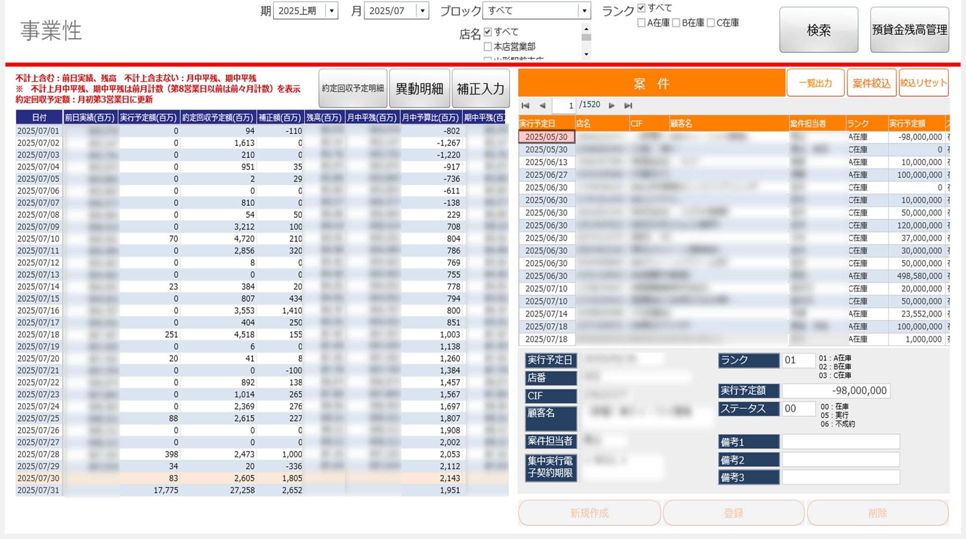Check the 本店営業部 store checkbox
The image size is (966, 539).
coord(487,47)
